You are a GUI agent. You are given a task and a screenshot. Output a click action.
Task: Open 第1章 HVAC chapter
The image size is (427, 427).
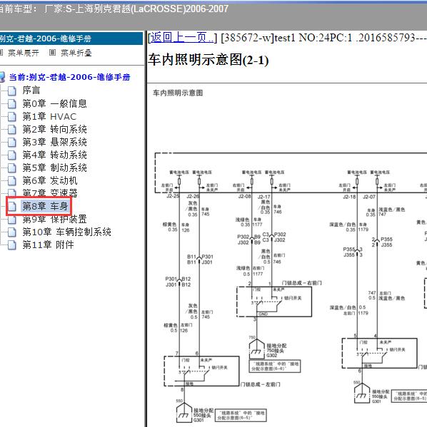click(x=49, y=117)
